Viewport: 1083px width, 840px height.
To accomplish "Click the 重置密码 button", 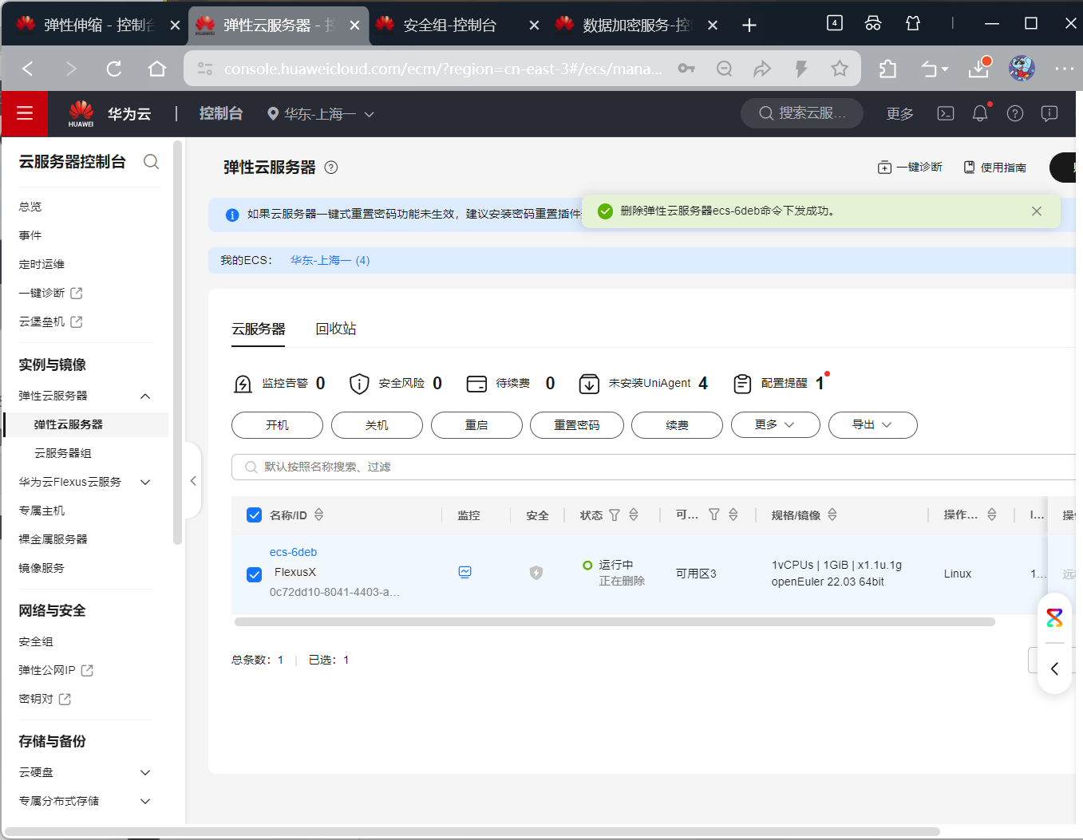I will coord(576,425).
